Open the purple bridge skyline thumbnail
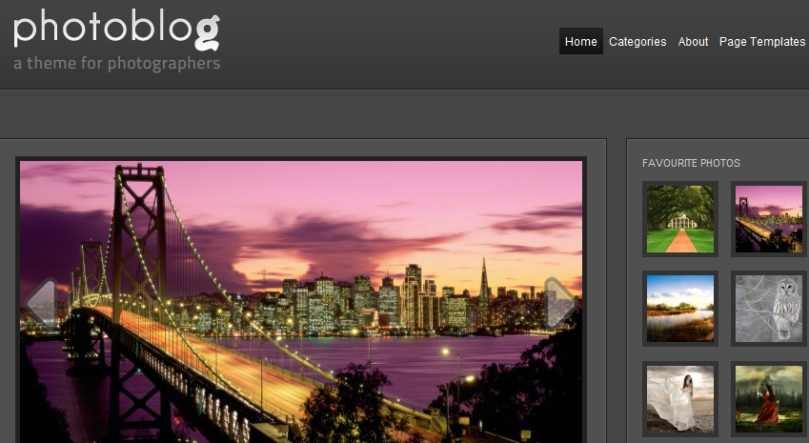The height and width of the screenshot is (443, 809). pos(769,219)
